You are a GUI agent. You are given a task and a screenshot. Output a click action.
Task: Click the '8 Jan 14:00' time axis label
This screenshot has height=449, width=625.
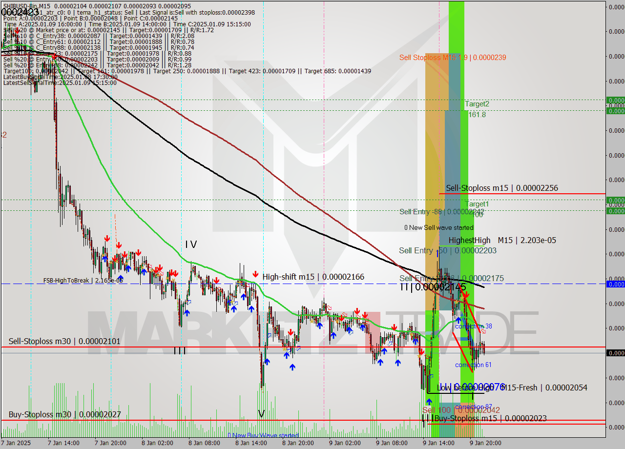[x=251, y=443]
